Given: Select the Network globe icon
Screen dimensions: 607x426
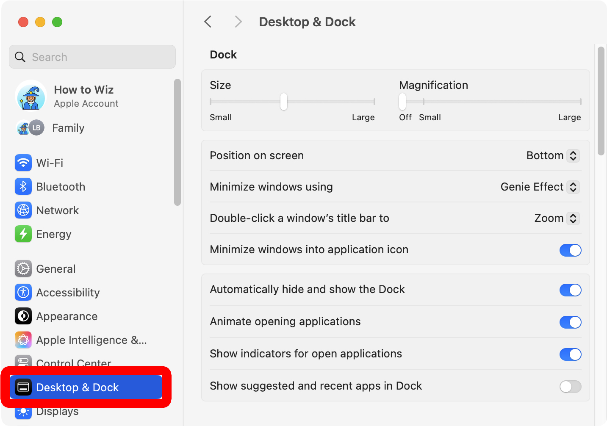Looking at the screenshot, I should pyautogui.click(x=23, y=210).
